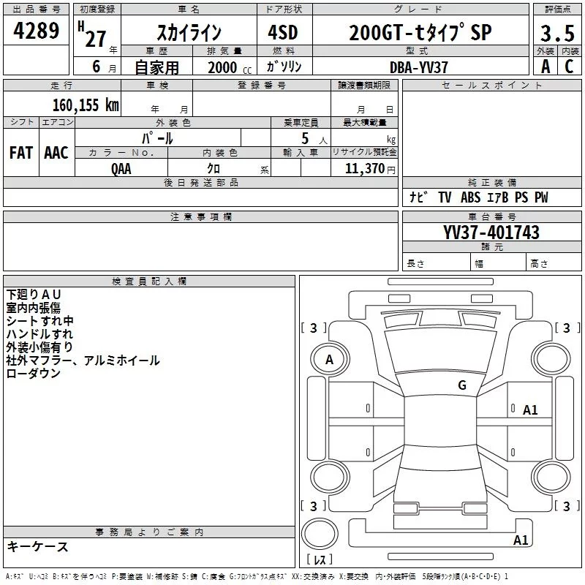Click the rear-left wheel on the diagram
The image size is (585, 585).
[x=330, y=478]
